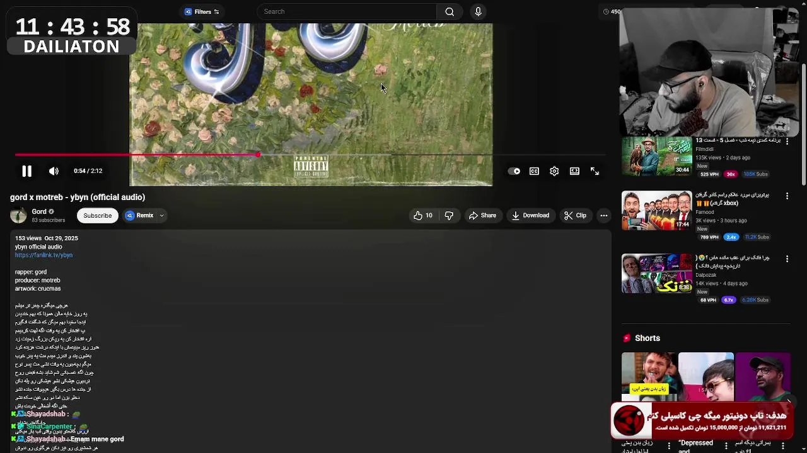
Task: Open the fanlink.tv/ybyn link
Action: [44, 255]
